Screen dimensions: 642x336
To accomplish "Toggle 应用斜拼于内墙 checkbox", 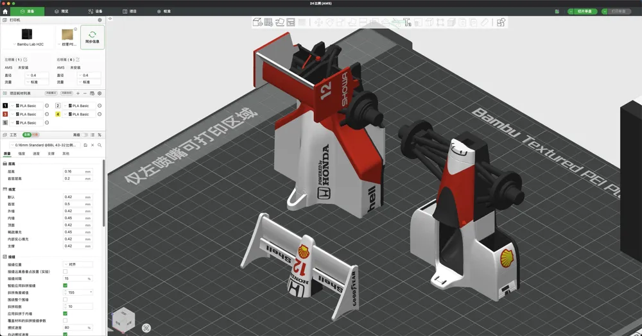I will pos(65,314).
